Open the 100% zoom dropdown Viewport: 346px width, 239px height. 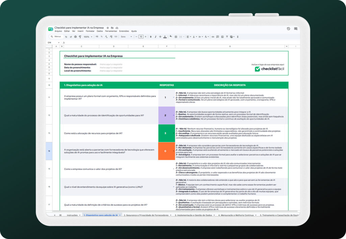pyautogui.click(x=88, y=37)
